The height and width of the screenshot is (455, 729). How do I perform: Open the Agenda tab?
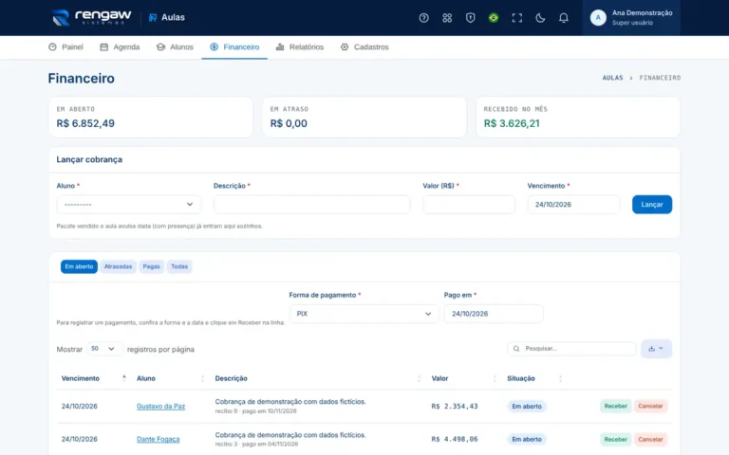pos(120,46)
